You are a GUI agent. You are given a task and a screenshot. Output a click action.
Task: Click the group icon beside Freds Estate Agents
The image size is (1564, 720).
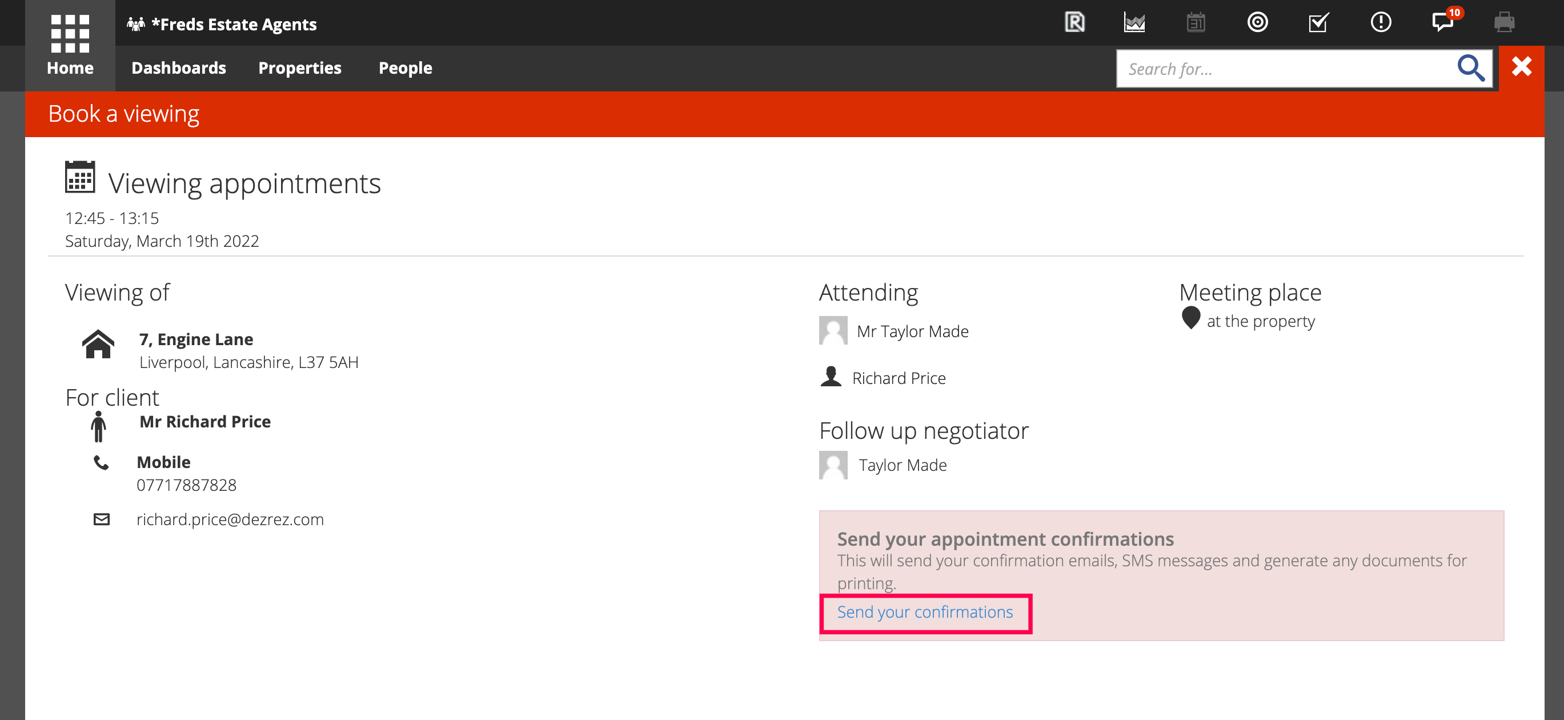tap(135, 23)
